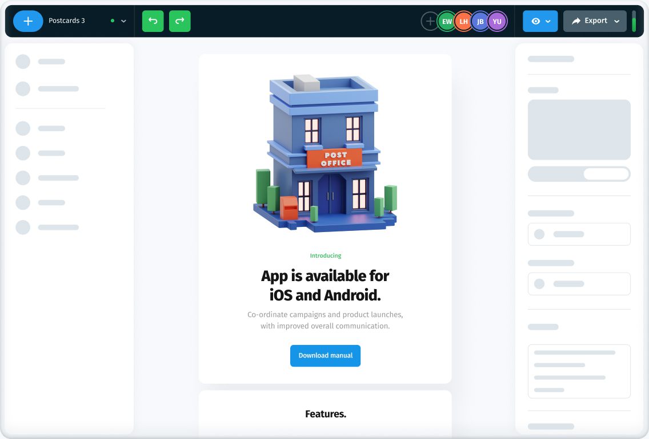Create a new project with the plus icon
Image resolution: width=649 pixels, height=439 pixels.
(x=28, y=21)
